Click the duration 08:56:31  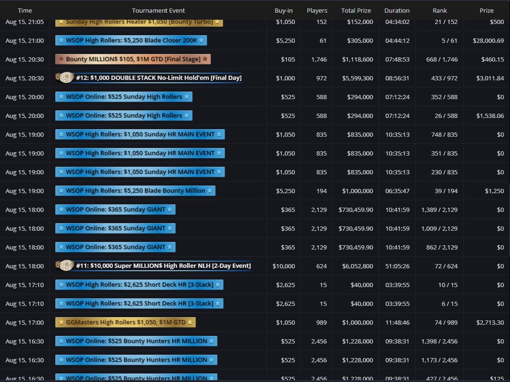397,78
